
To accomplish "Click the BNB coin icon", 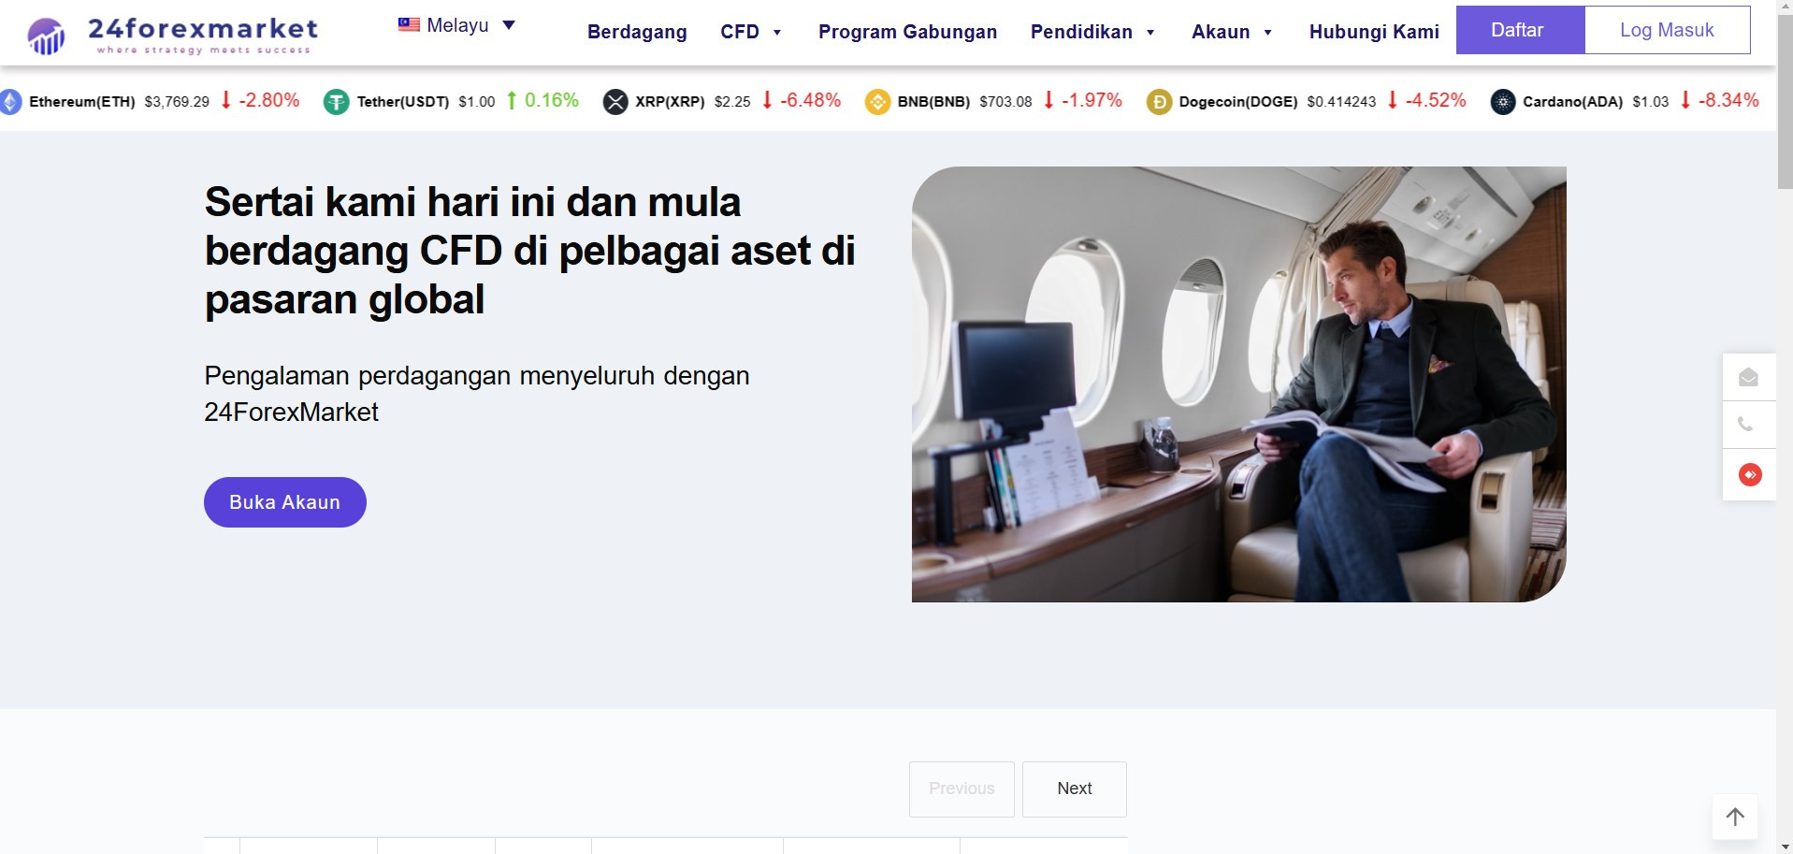I will tap(877, 102).
